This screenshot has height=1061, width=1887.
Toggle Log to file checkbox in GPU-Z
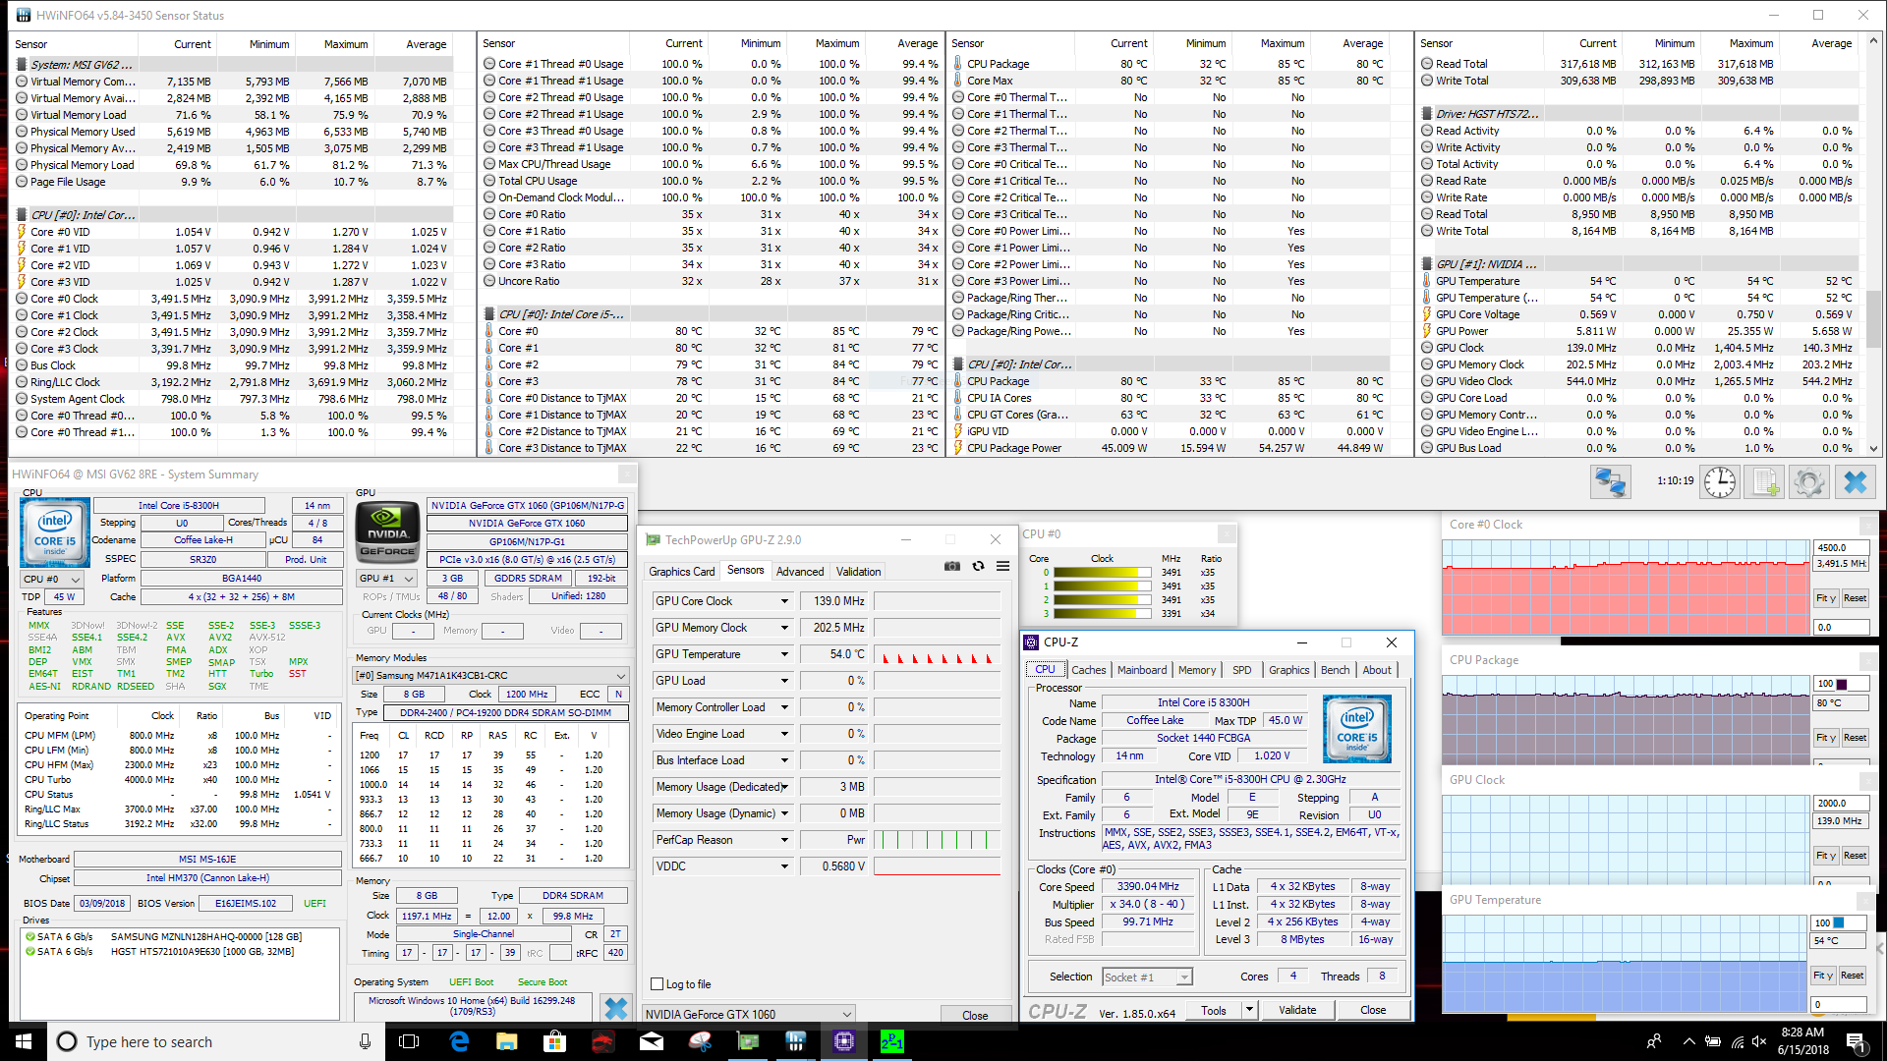point(658,983)
